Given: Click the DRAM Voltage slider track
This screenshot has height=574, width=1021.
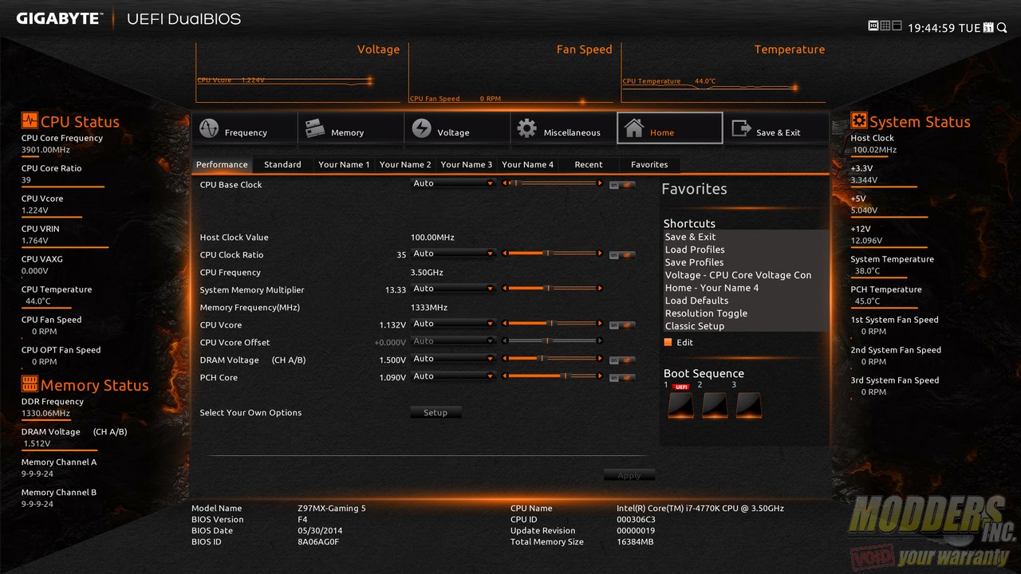Looking at the screenshot, I should click(x=552, y=359).
